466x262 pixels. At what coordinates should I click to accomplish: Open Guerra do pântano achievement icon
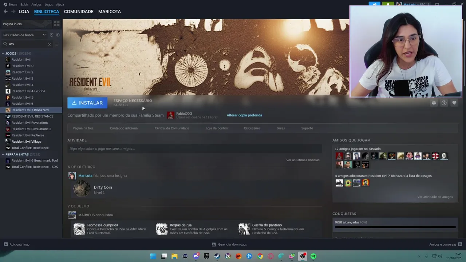244,229
